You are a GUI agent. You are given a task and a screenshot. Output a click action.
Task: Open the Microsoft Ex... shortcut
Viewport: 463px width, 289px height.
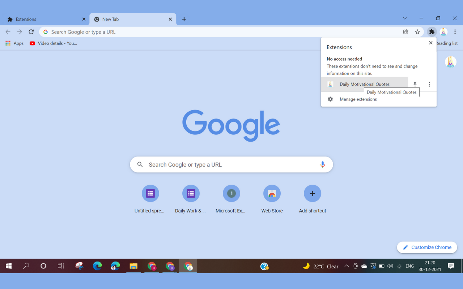coord(231,199)
